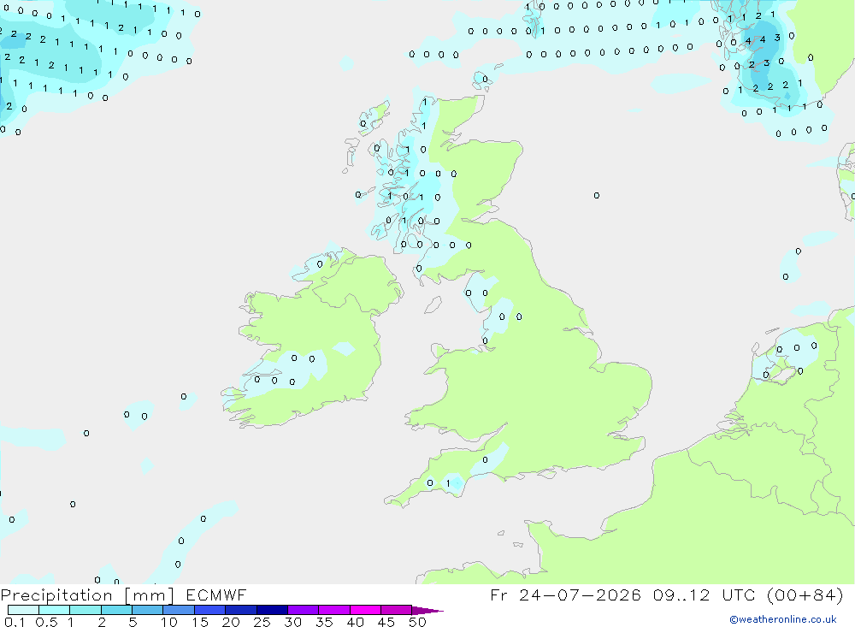
Task: Click the 'Precipitation [mm]' title text
Action: click(87, 595)
